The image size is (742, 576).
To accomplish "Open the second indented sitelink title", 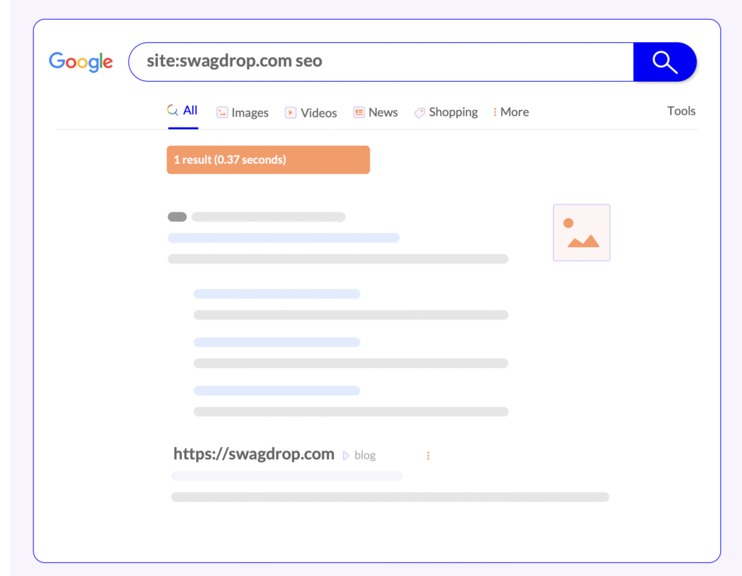I will (x=277, y=342).
